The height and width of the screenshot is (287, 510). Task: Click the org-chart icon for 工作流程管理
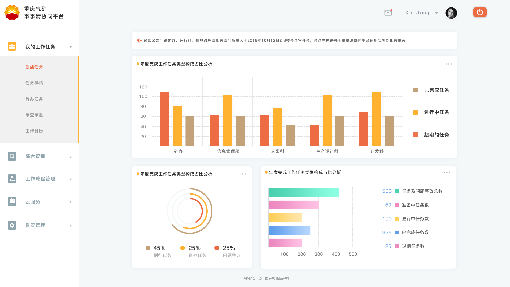point(12,179)
